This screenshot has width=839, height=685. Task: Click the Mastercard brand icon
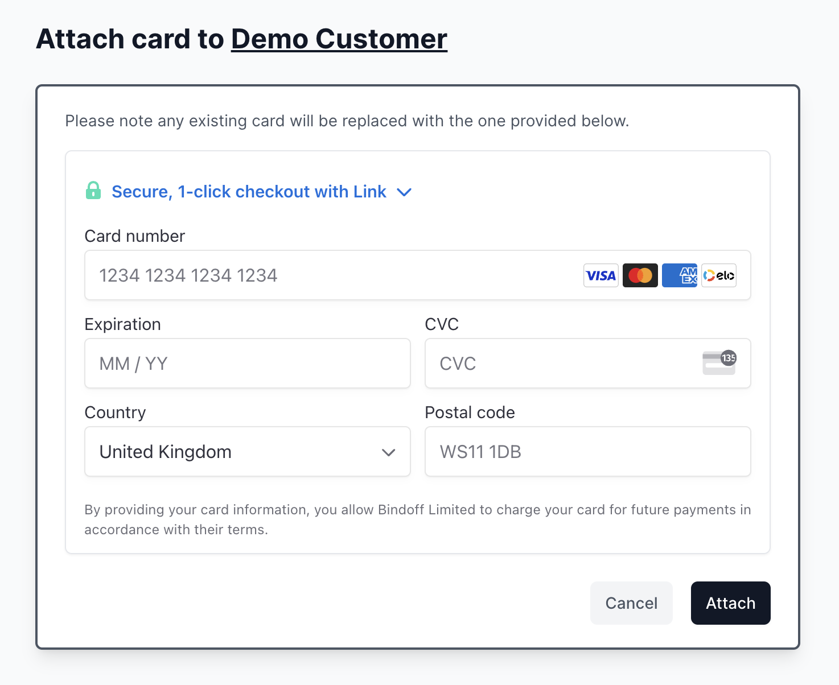[x=640, y=275]
